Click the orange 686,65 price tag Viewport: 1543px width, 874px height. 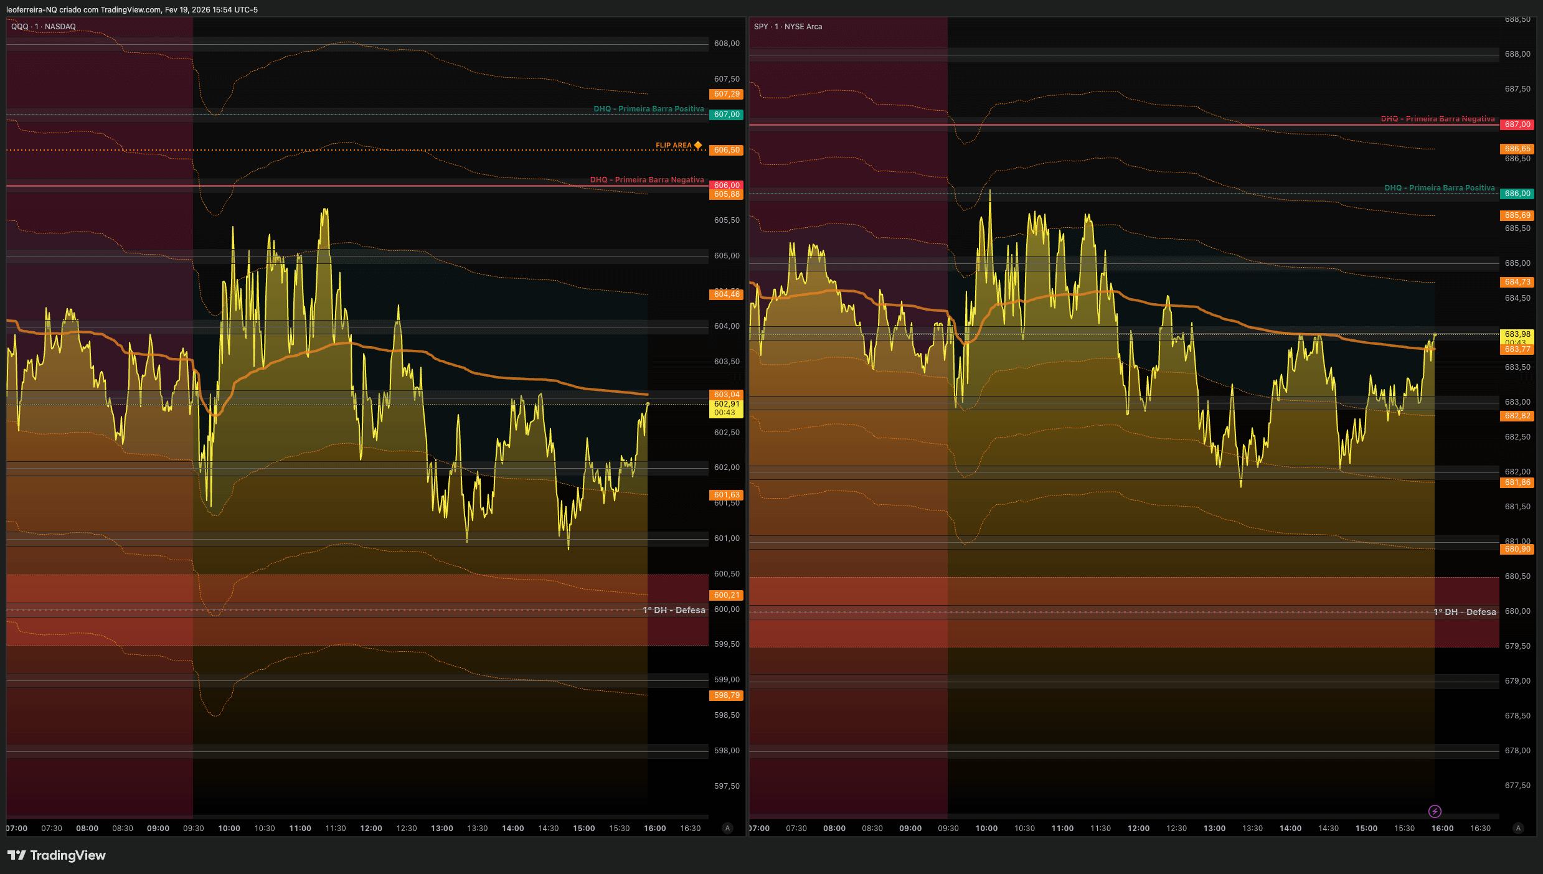tap(1517, 149)
